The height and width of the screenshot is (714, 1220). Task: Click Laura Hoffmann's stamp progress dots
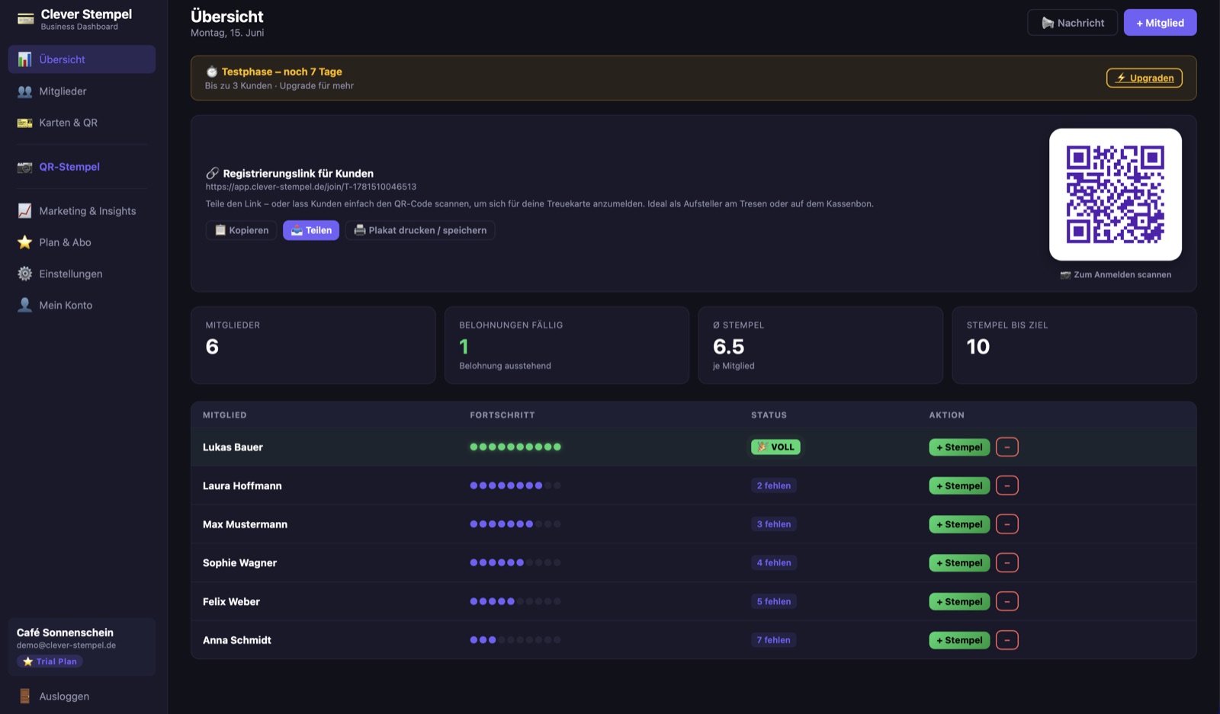tap(515, 485)
